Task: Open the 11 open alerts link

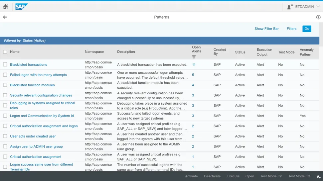Action: click(x=194, y=65)
